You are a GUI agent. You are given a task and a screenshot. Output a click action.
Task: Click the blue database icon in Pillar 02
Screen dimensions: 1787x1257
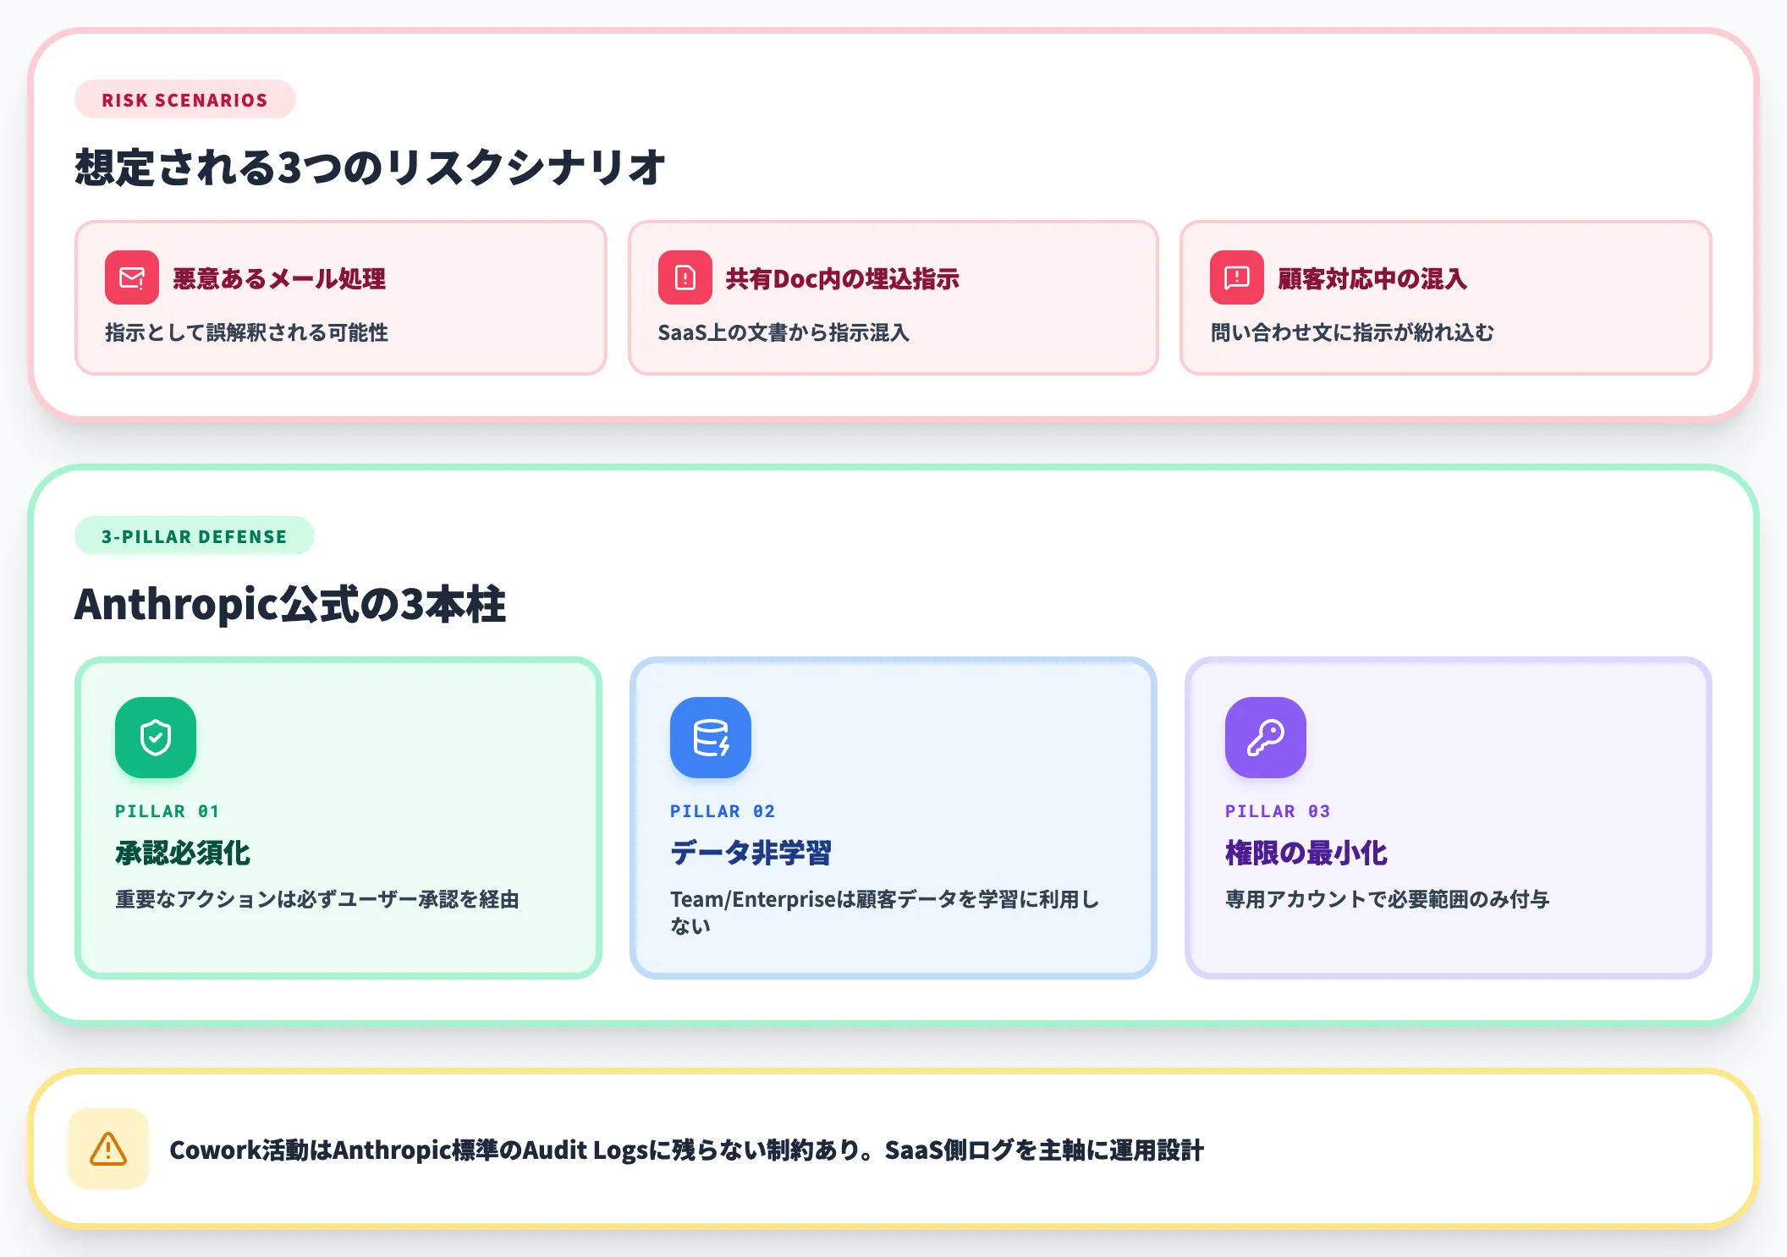click(711, 738)
